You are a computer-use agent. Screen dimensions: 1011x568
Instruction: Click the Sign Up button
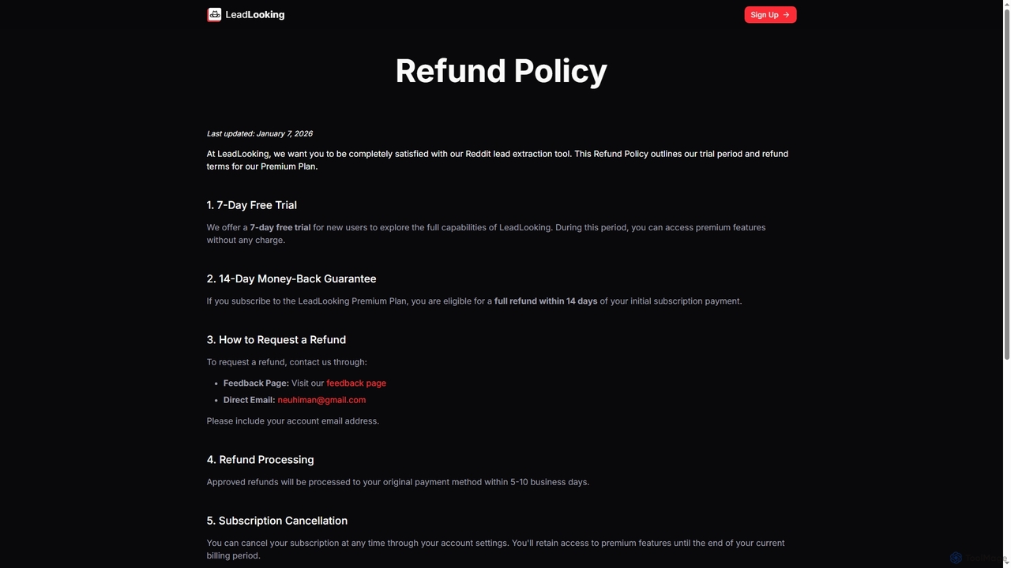pyautogui.click(x=770, y=15)
